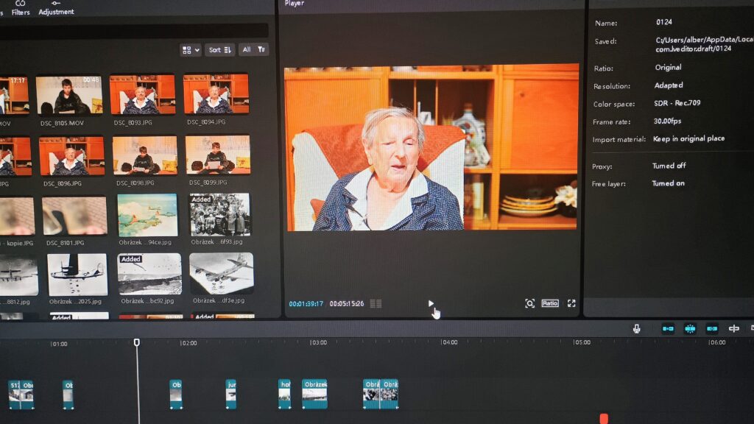Click the Resolution value Adapted
The image size is (754, 424).
pos(669,85)
